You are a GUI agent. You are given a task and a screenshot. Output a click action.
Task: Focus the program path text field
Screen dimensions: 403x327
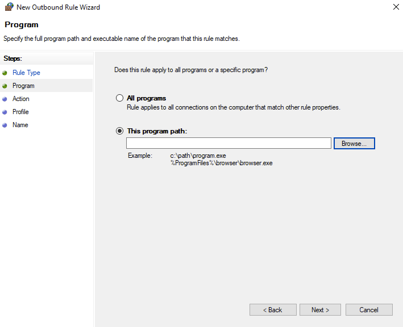(x=228, y=143)
